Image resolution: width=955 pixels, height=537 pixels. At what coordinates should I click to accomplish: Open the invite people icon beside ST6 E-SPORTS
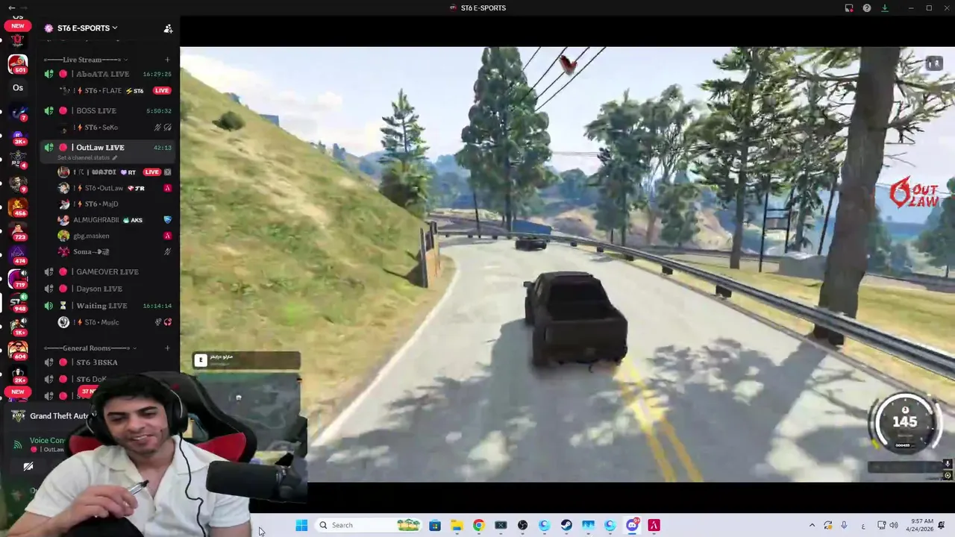(x=168, y=28)
